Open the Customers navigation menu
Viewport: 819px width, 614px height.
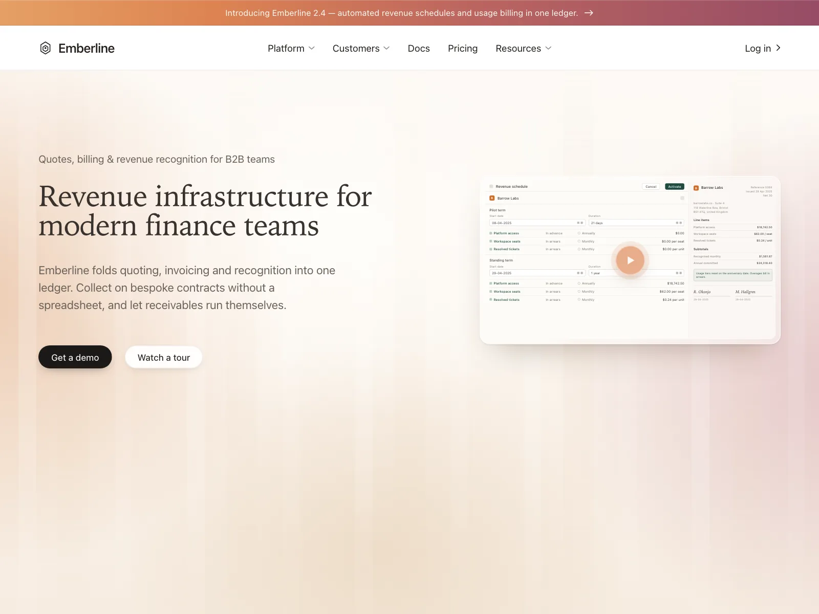pyautogui.click(x=361, y=48)
